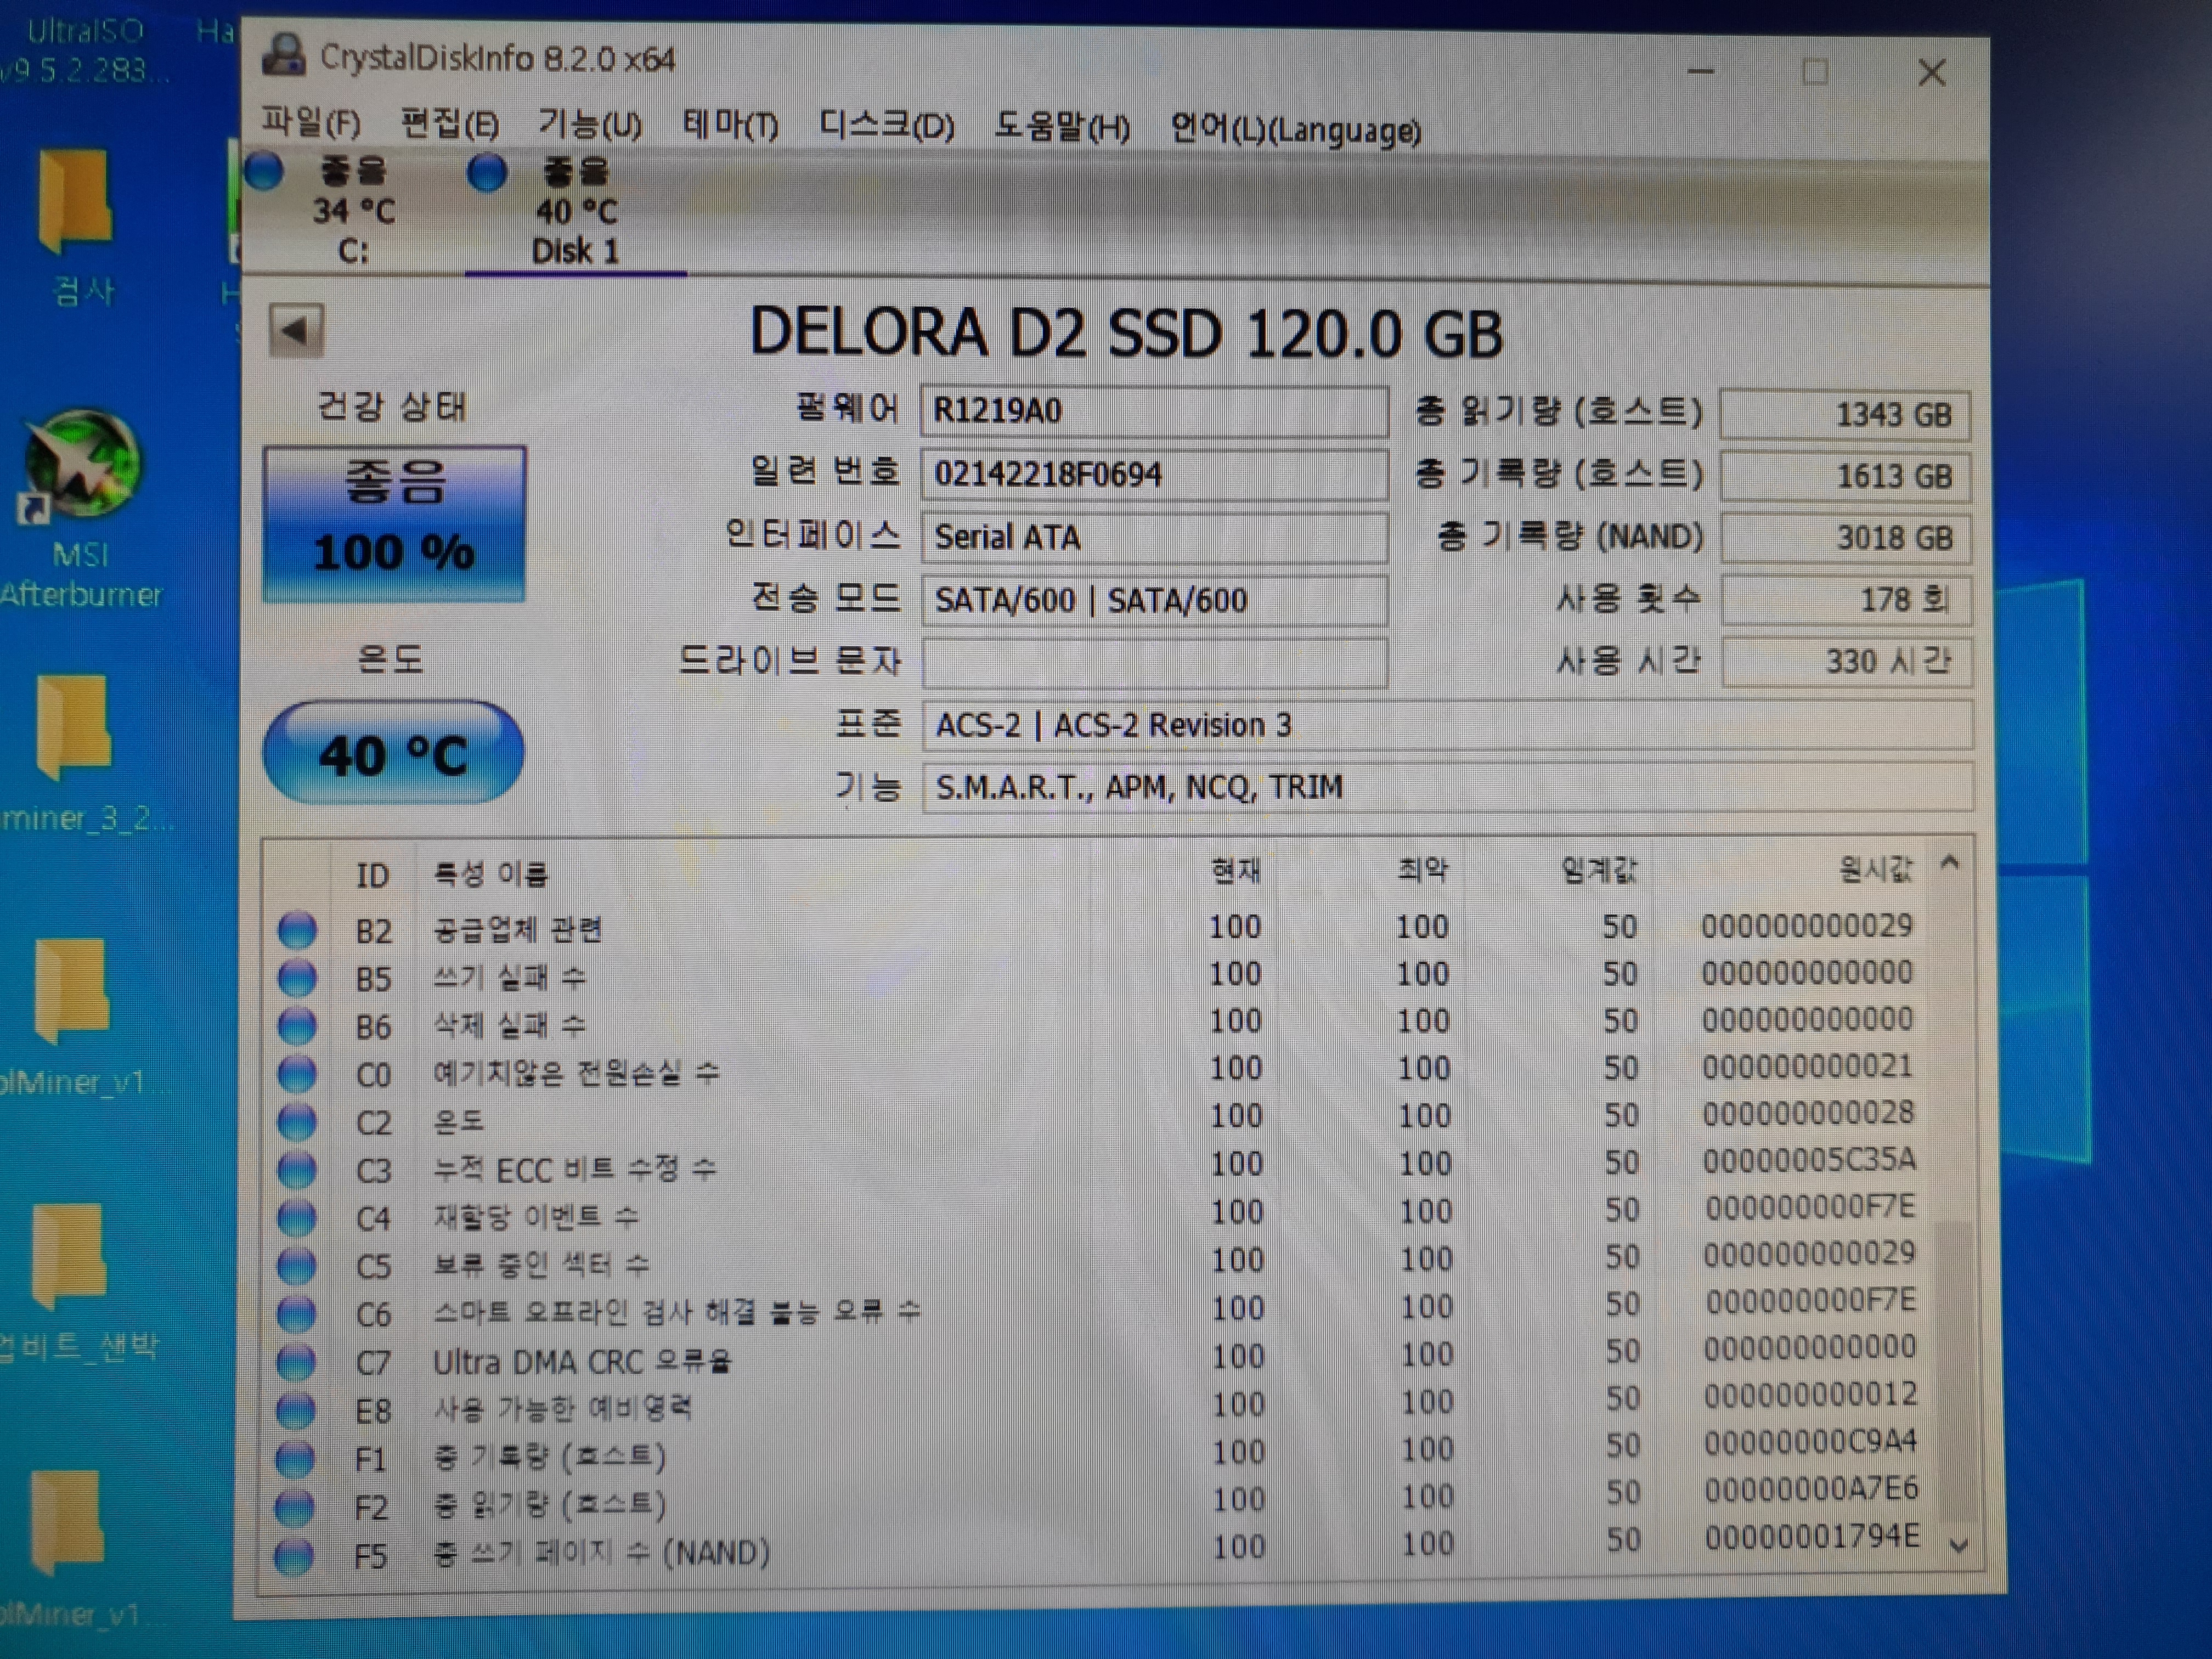Click the host reads value 1343 GB
Screen dimensions: 2212x1659
click(1845, 415)
